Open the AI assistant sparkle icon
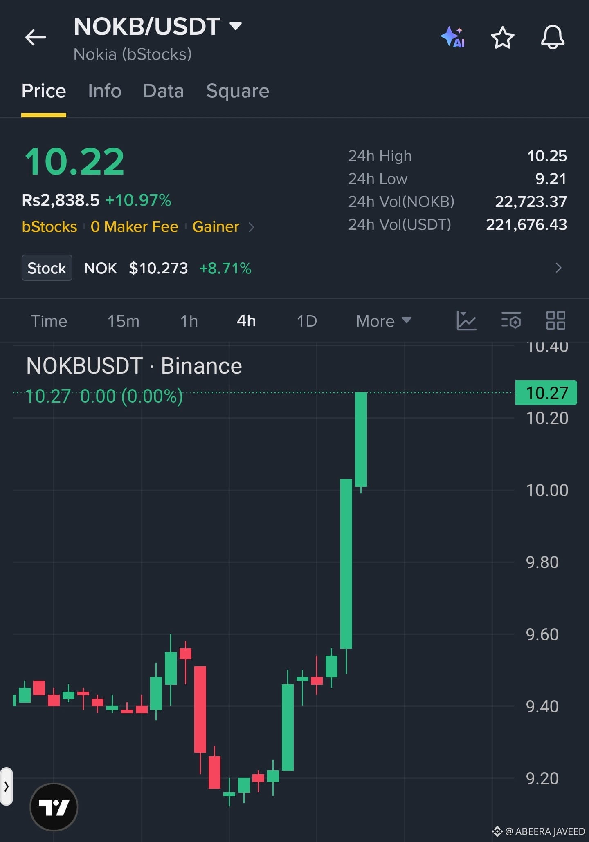The image size is (589, 842). pos(453,37)
